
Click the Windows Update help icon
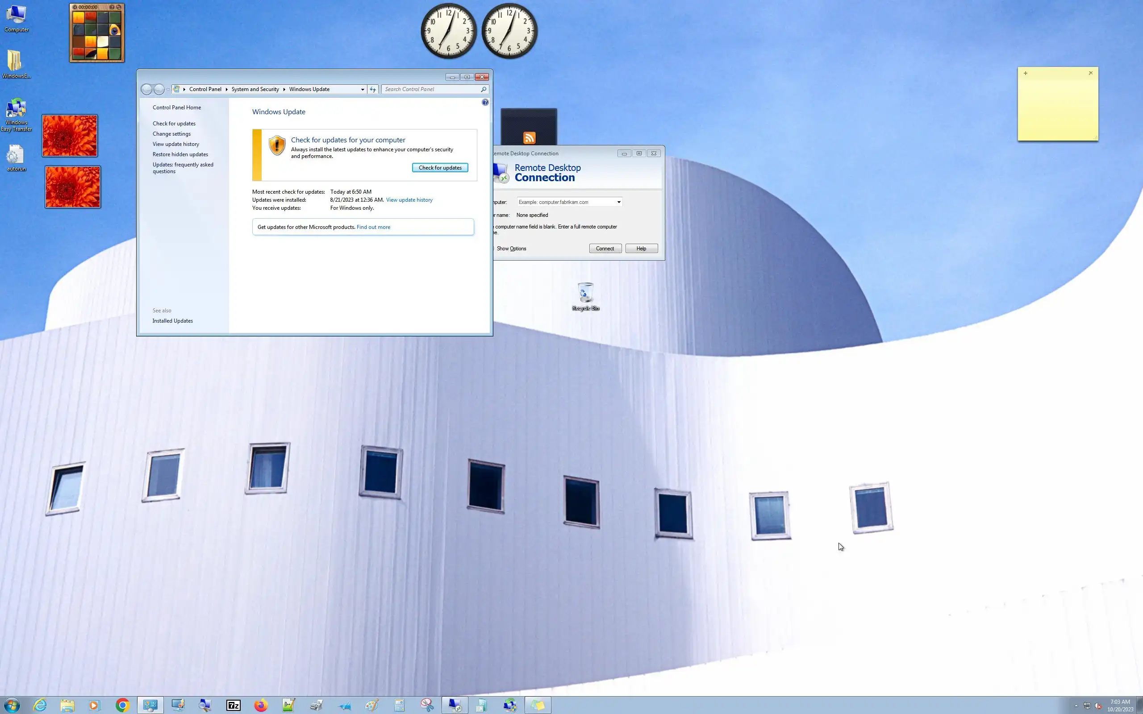click(x=485, y=103)
